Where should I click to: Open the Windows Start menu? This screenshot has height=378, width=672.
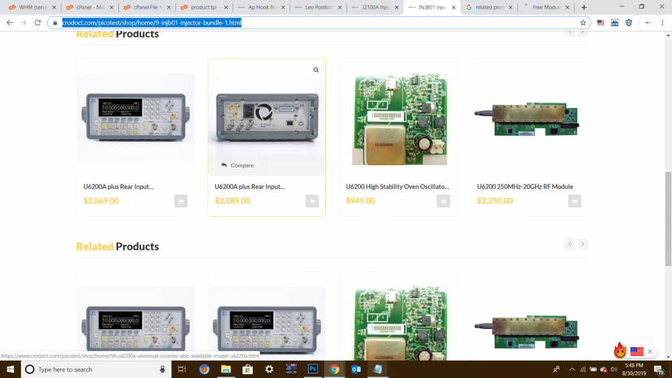coord(10,369)
